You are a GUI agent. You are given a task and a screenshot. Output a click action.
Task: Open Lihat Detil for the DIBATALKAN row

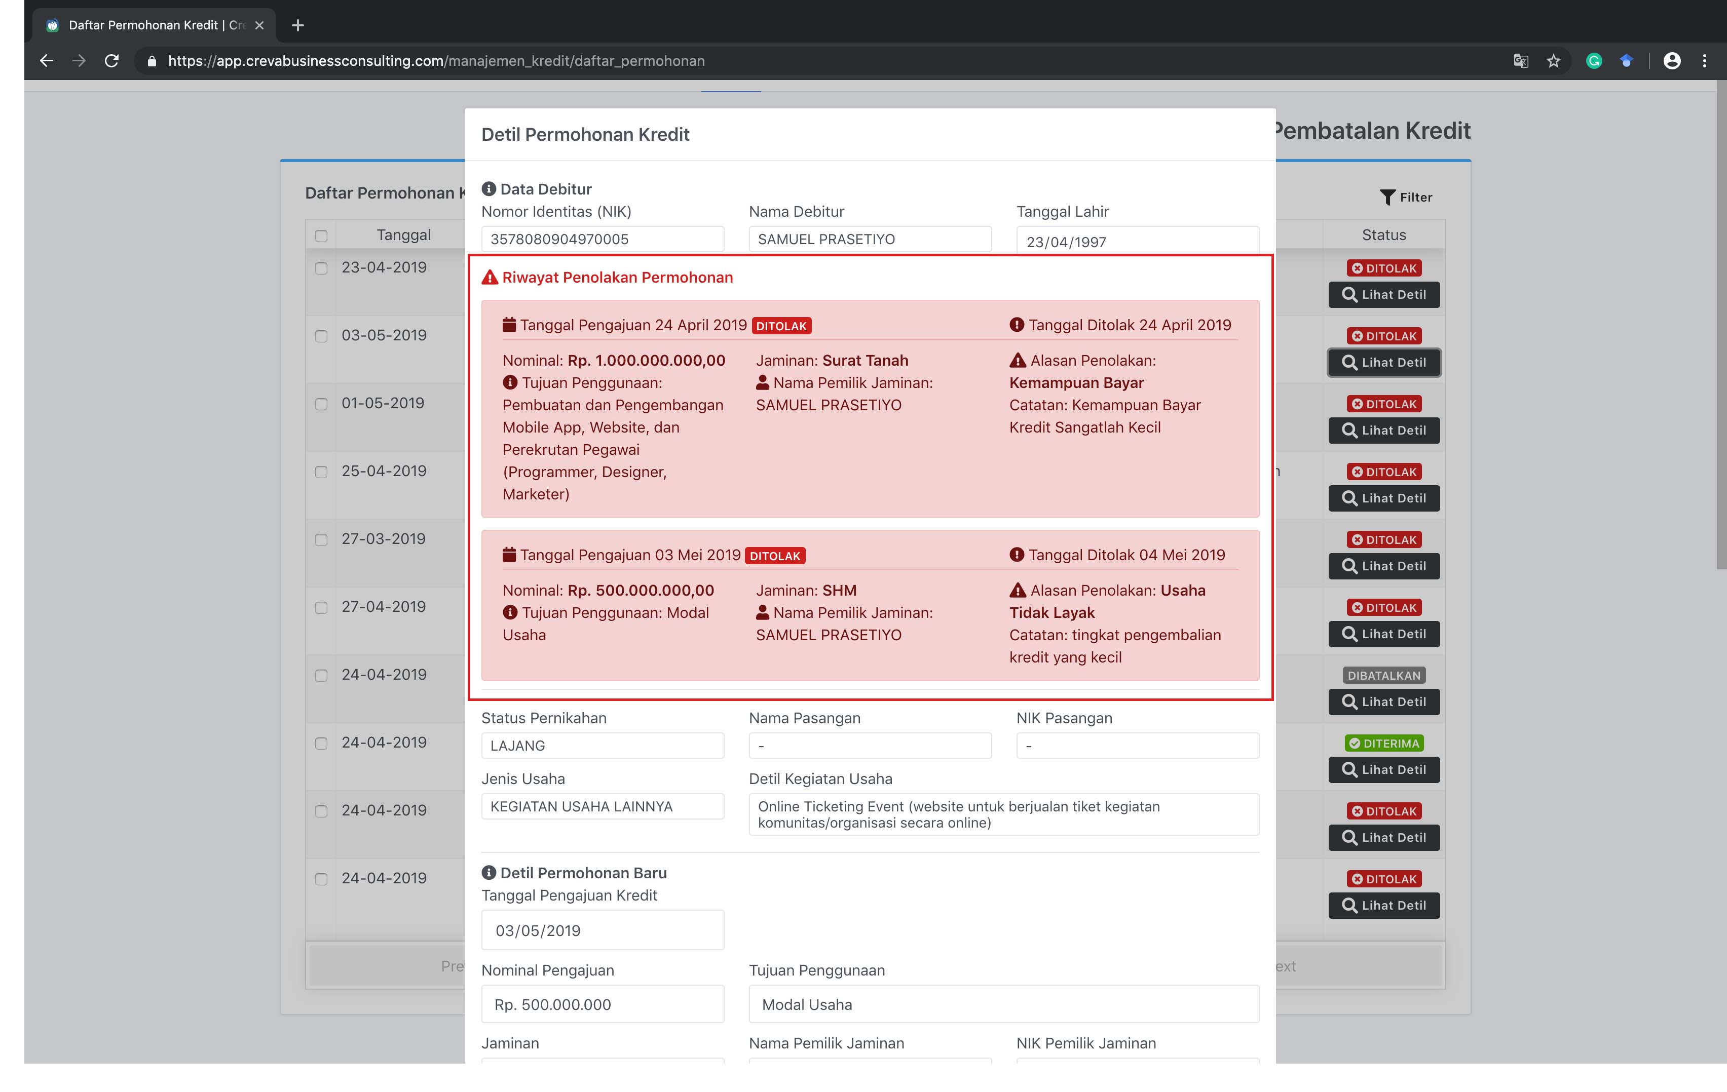(1383, 702)
